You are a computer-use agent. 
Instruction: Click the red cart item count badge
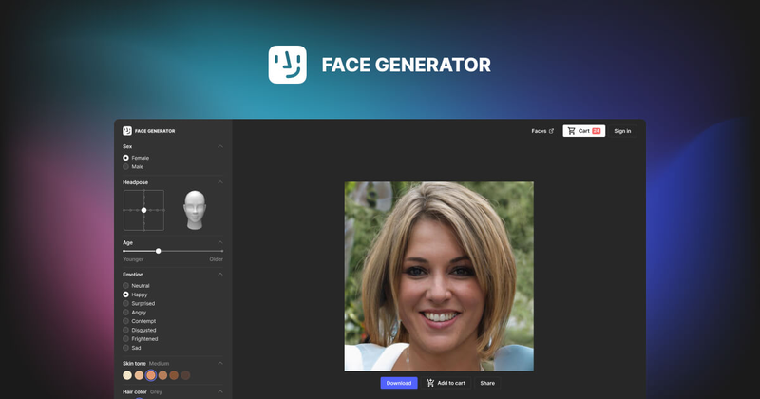click(x=597, y=131)
